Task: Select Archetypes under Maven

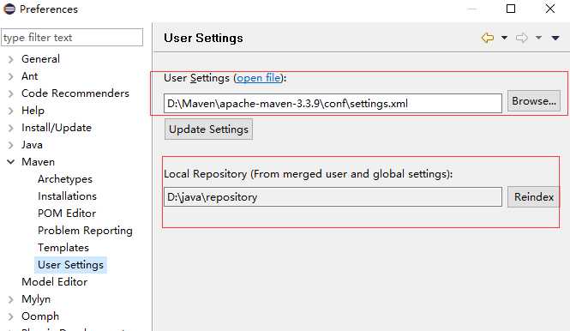Action: pos(65,179)
